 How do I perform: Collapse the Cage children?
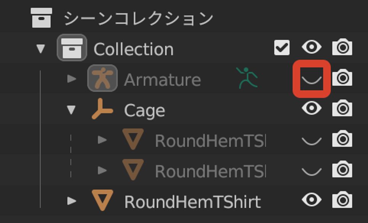[x=71, y=110]
